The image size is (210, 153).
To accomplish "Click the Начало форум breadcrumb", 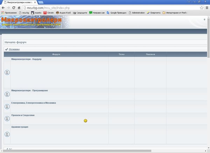I will click(x=15, y=42).
